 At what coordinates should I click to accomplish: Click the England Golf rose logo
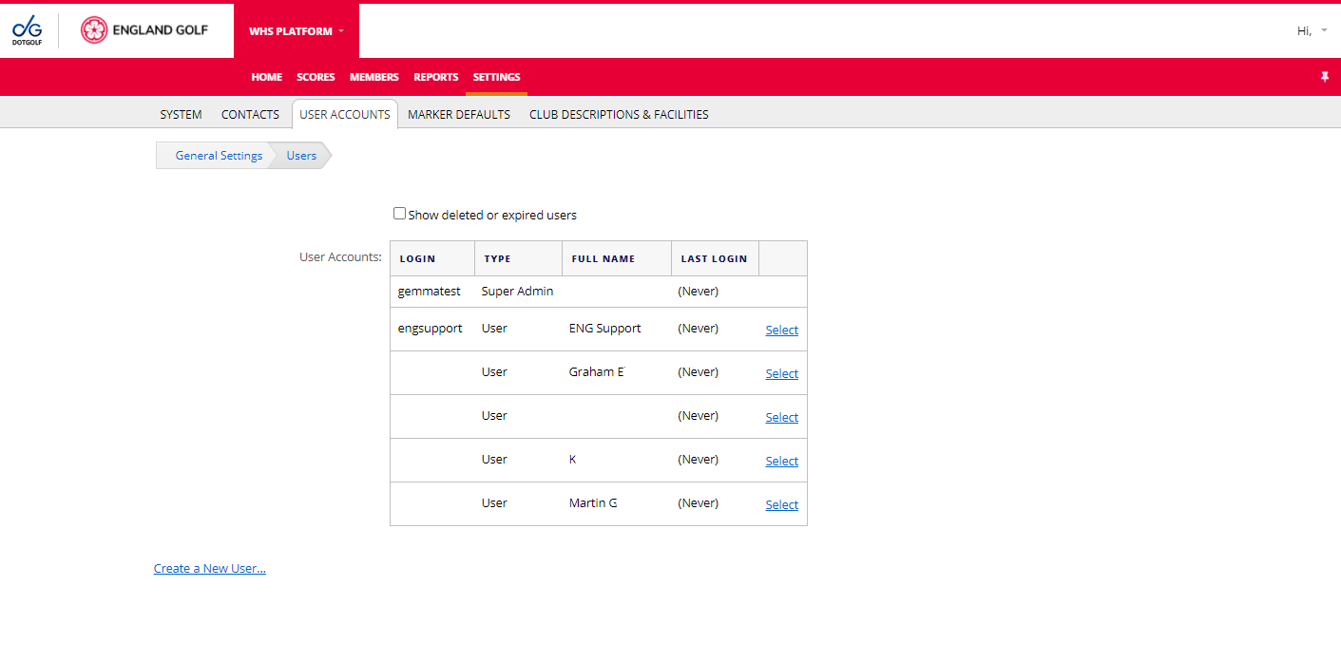tap(94, 30)
